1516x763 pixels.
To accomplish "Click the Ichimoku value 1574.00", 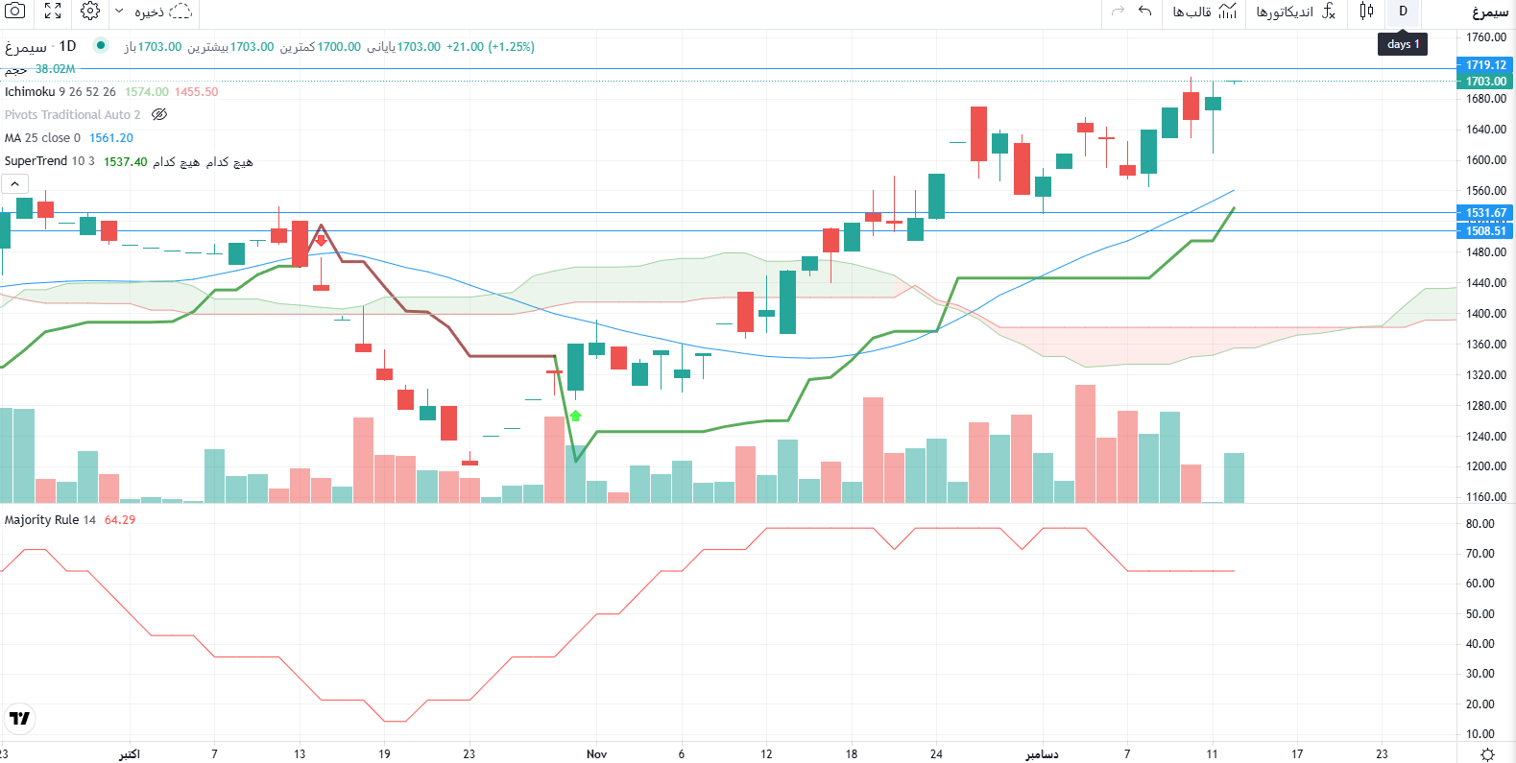I will click(x=146, y=92).
